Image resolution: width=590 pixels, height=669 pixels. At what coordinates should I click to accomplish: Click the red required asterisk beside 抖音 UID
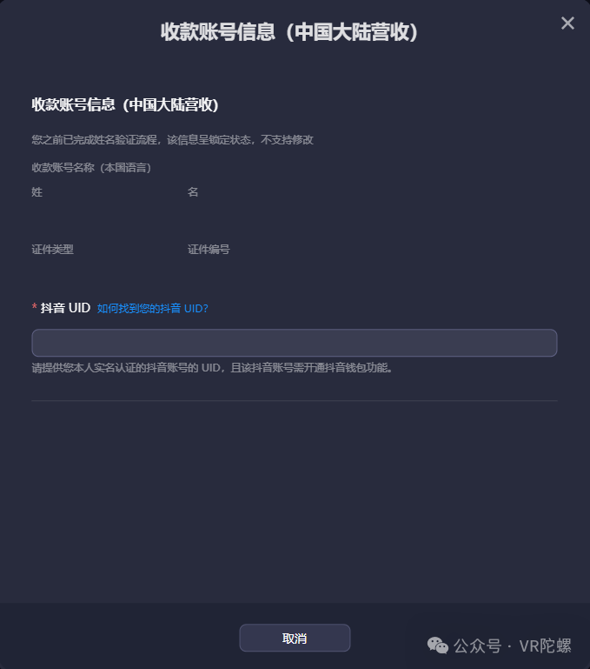coord(35,307)
